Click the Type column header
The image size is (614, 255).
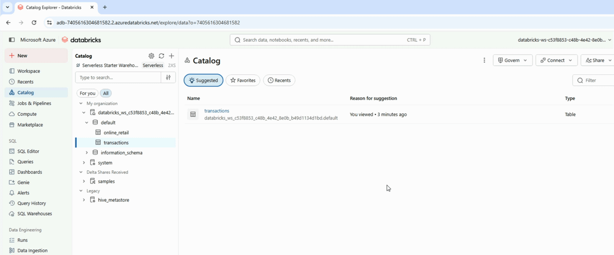(x=570, y=98)
